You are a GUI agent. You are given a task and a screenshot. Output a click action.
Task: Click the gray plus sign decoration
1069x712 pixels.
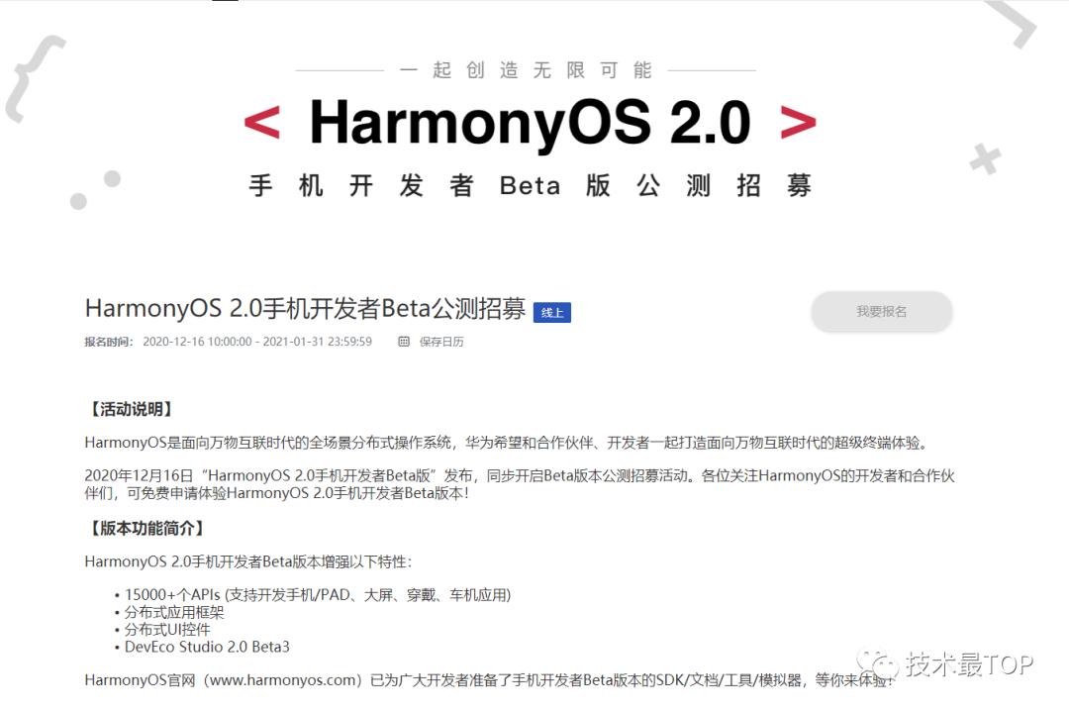(x=986, y=159)
